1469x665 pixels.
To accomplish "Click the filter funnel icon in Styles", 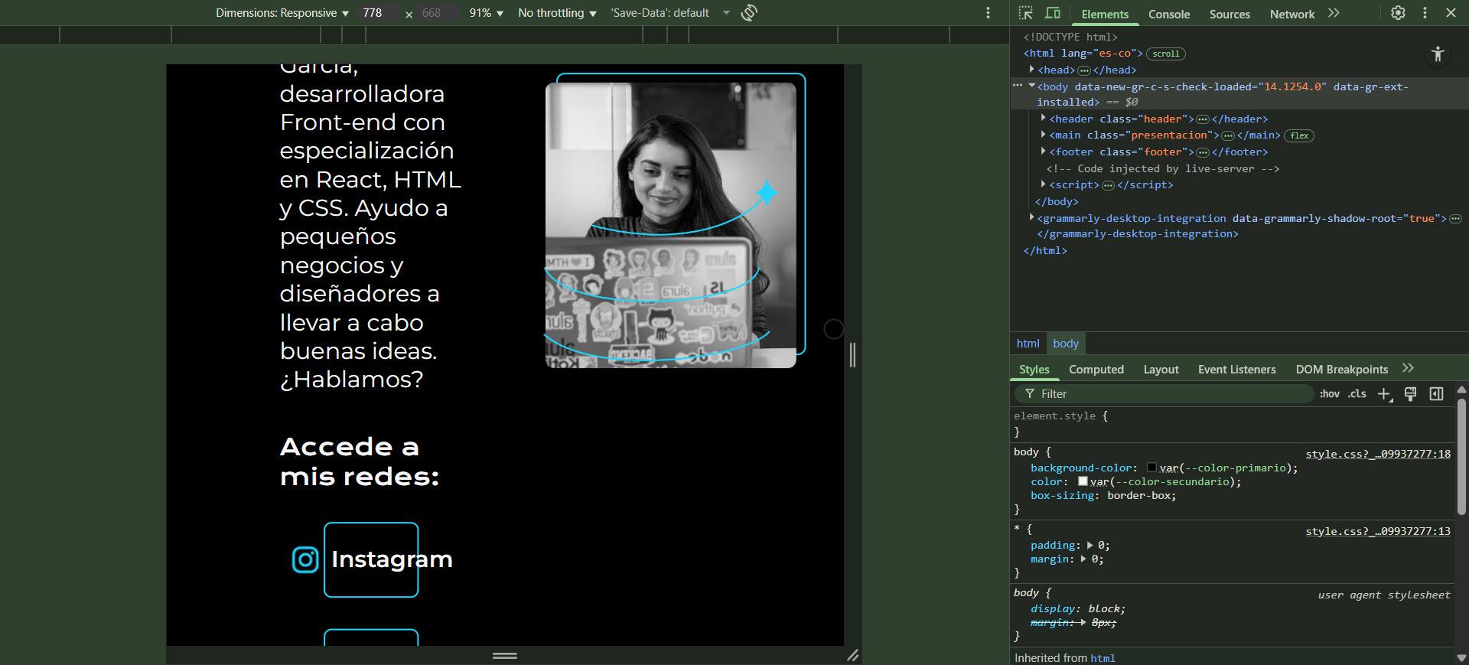I will pos(1030,394).
